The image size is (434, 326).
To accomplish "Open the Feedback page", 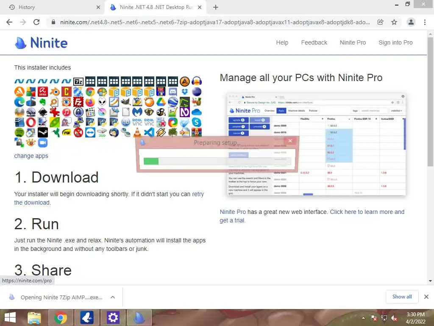I will [x=314, y=42].
